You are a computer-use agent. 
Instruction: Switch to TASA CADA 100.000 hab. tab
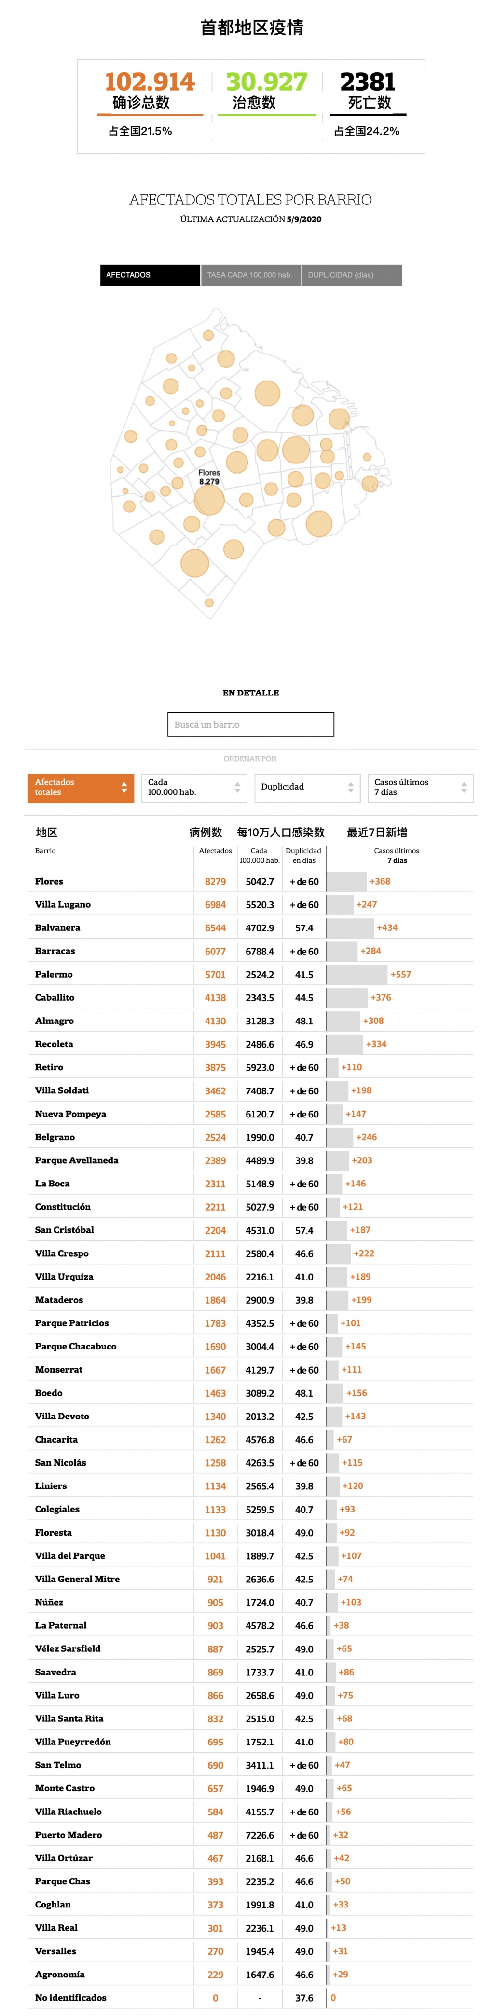250,275
